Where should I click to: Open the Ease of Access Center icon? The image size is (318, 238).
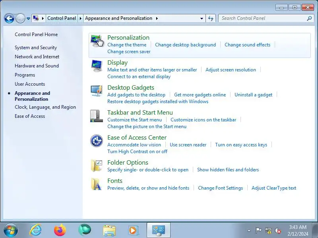pos(97,141)
